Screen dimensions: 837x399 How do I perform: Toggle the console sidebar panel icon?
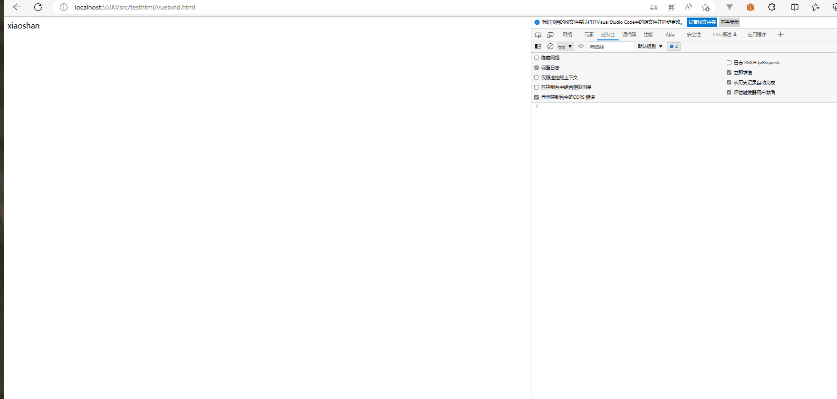tap(538, 47)
